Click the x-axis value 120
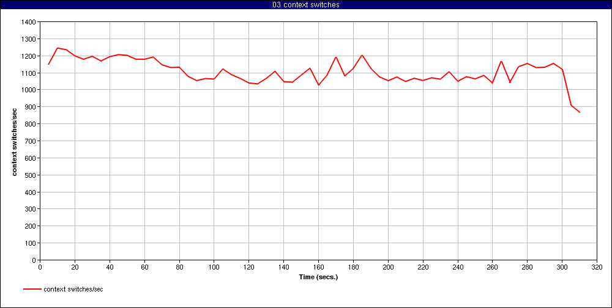The width and height of the screenshot is (612, 308). pyautogui.click(x=248, y=267)
